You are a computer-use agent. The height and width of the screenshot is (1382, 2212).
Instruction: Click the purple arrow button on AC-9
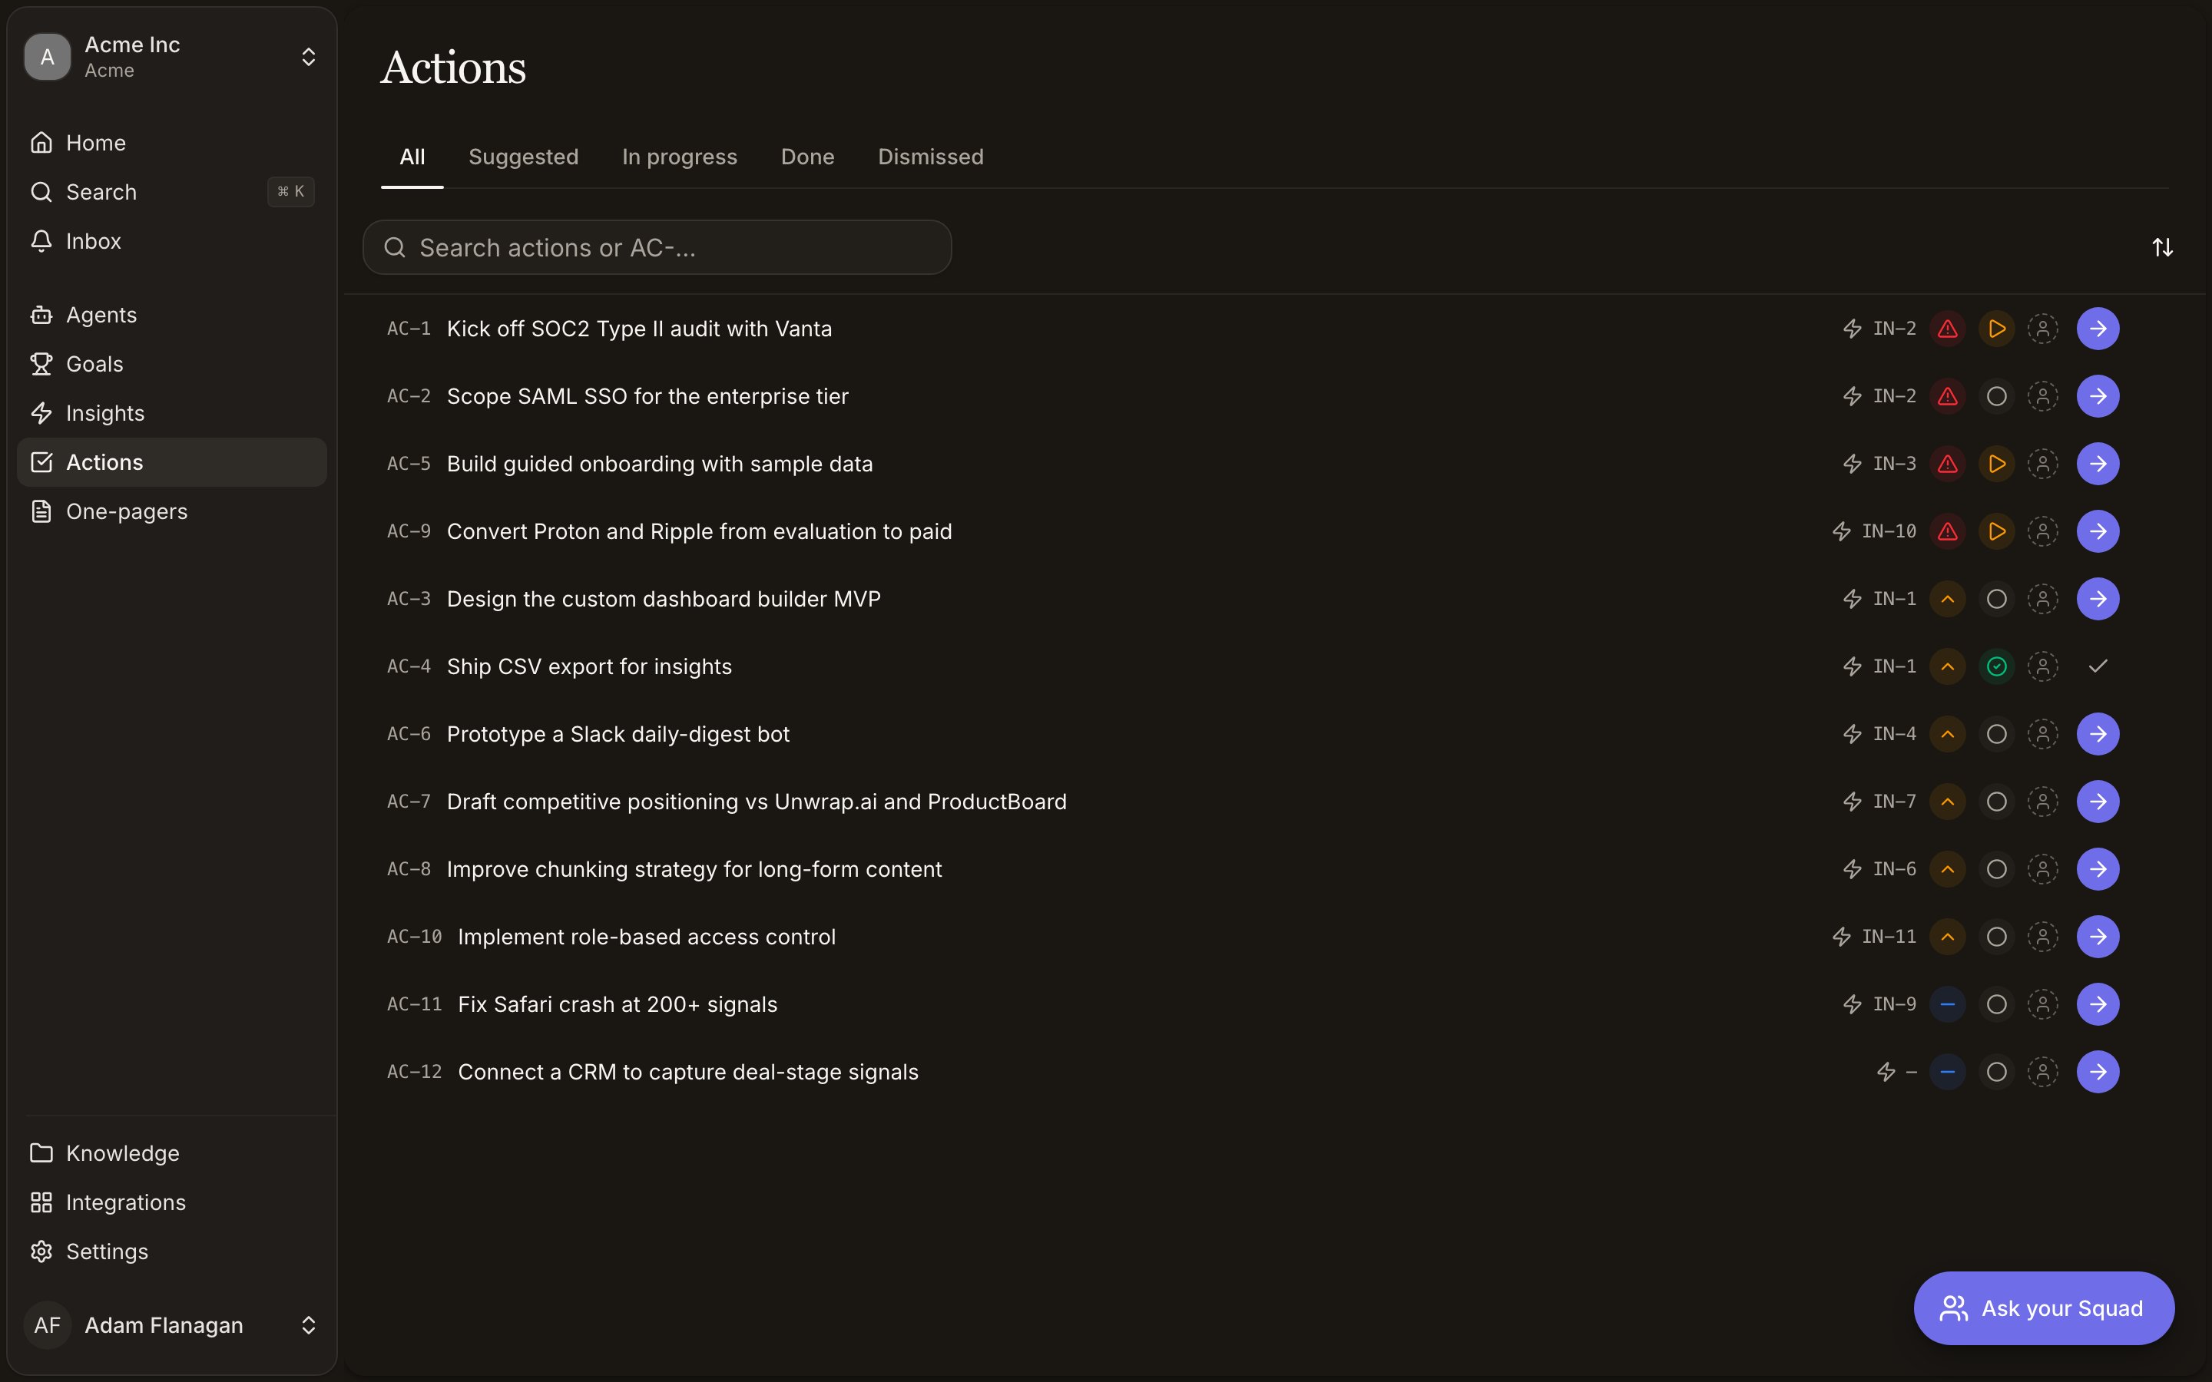pos(2098,532)
